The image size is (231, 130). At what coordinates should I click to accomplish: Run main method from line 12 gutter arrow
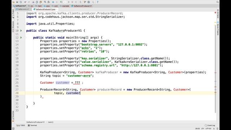21,38
